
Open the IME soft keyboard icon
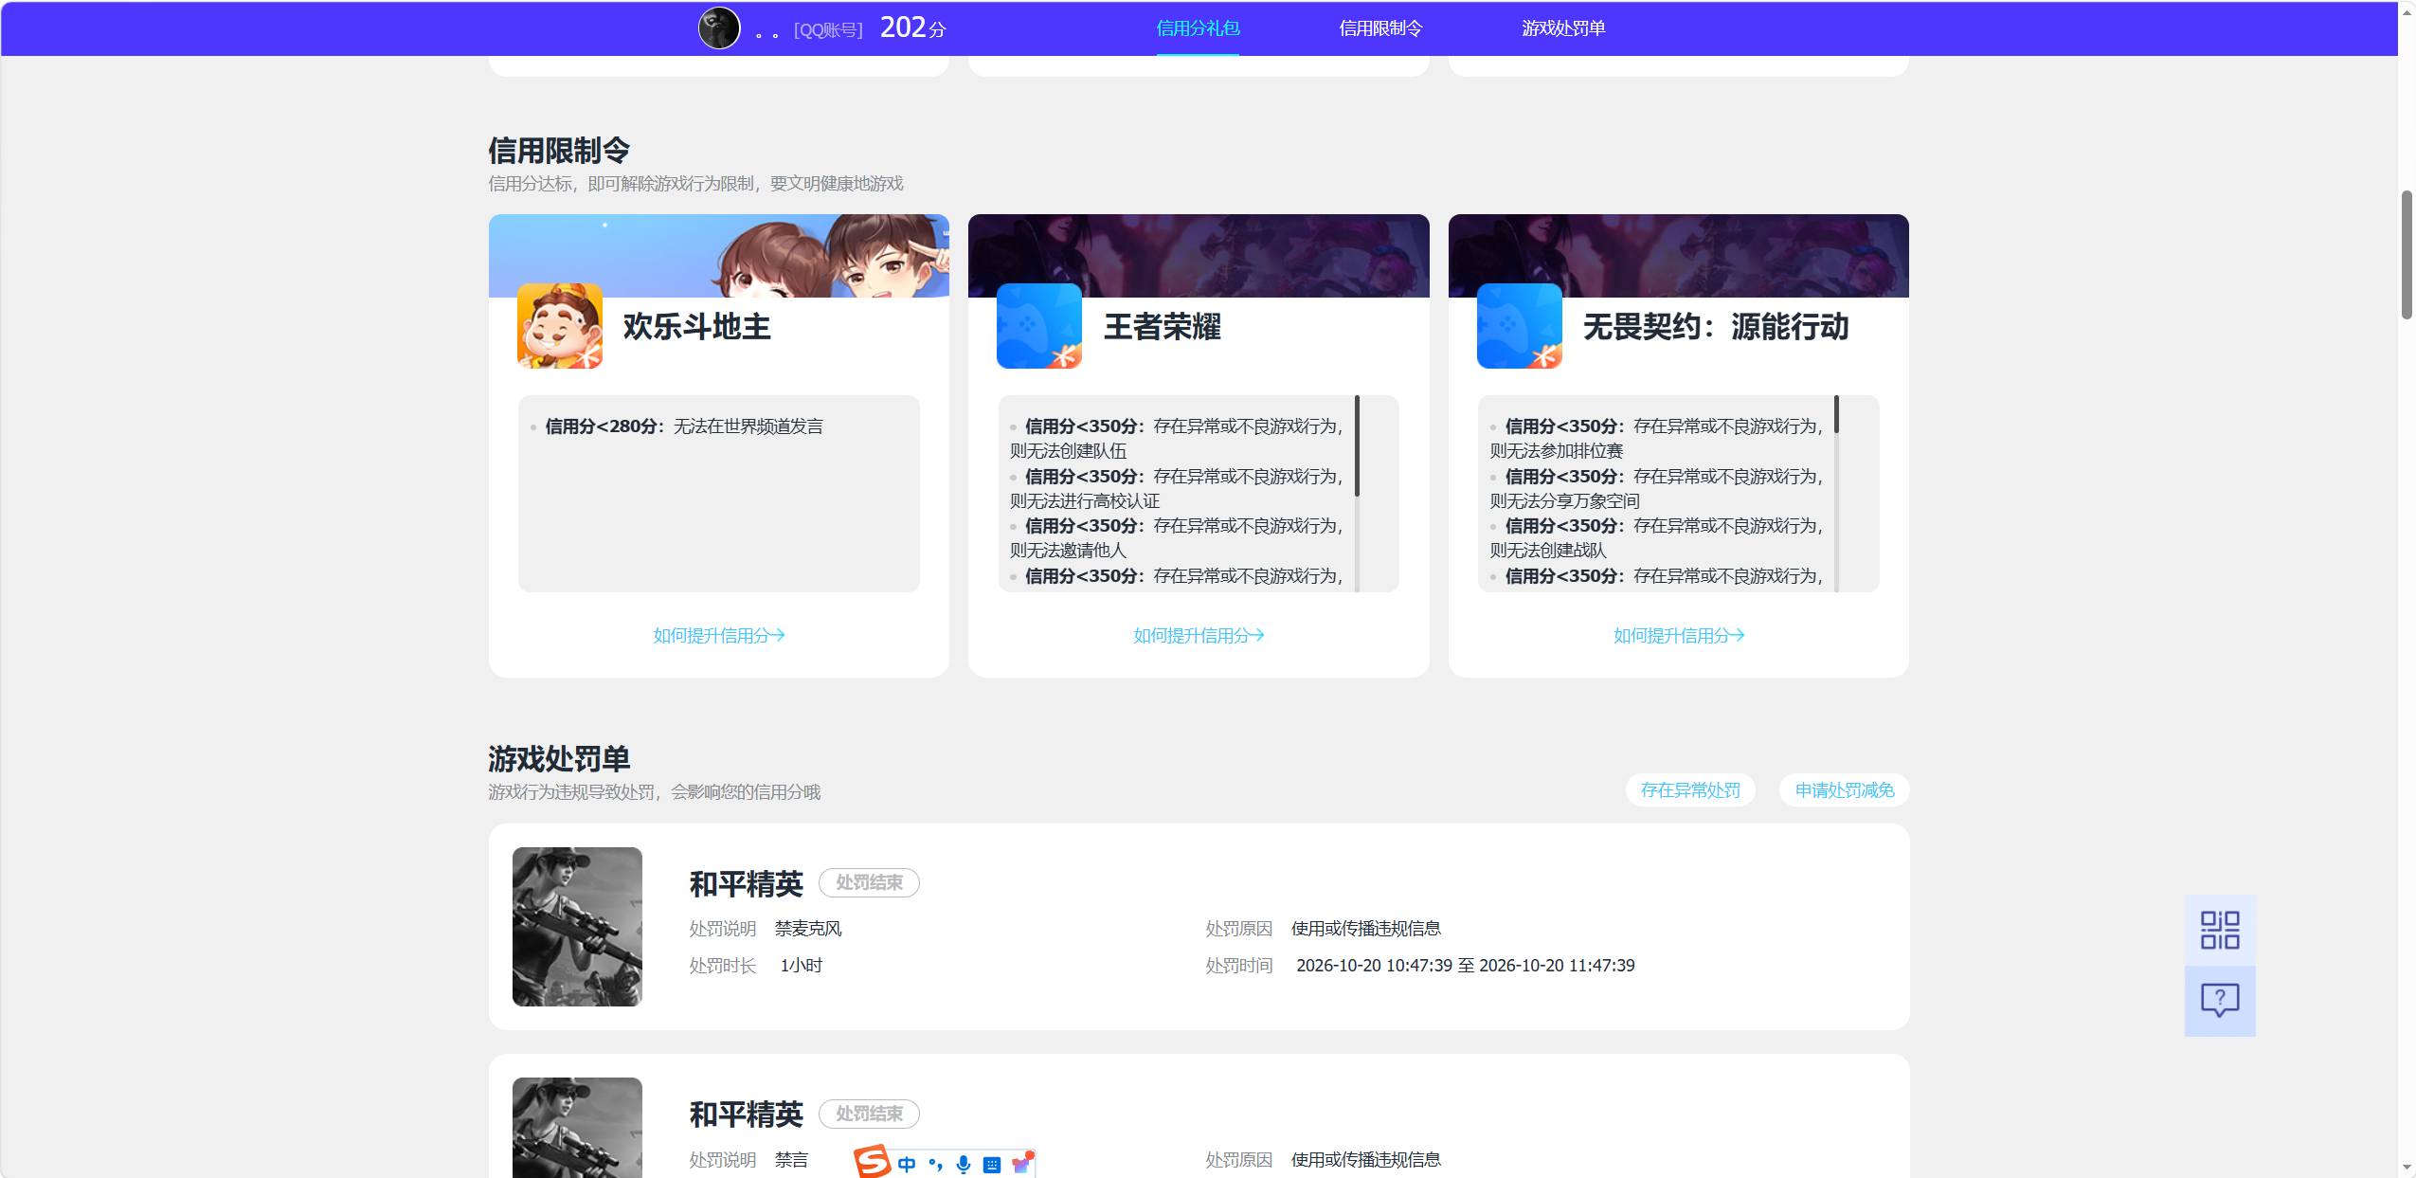point(992,1165)
